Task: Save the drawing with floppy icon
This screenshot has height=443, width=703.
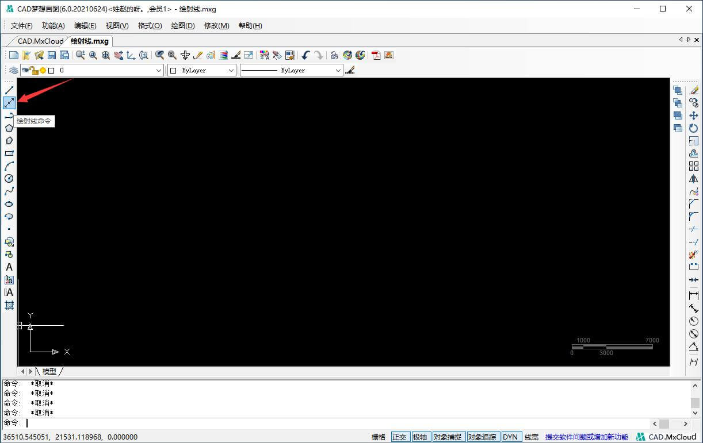Action: (x=52, y=55)
